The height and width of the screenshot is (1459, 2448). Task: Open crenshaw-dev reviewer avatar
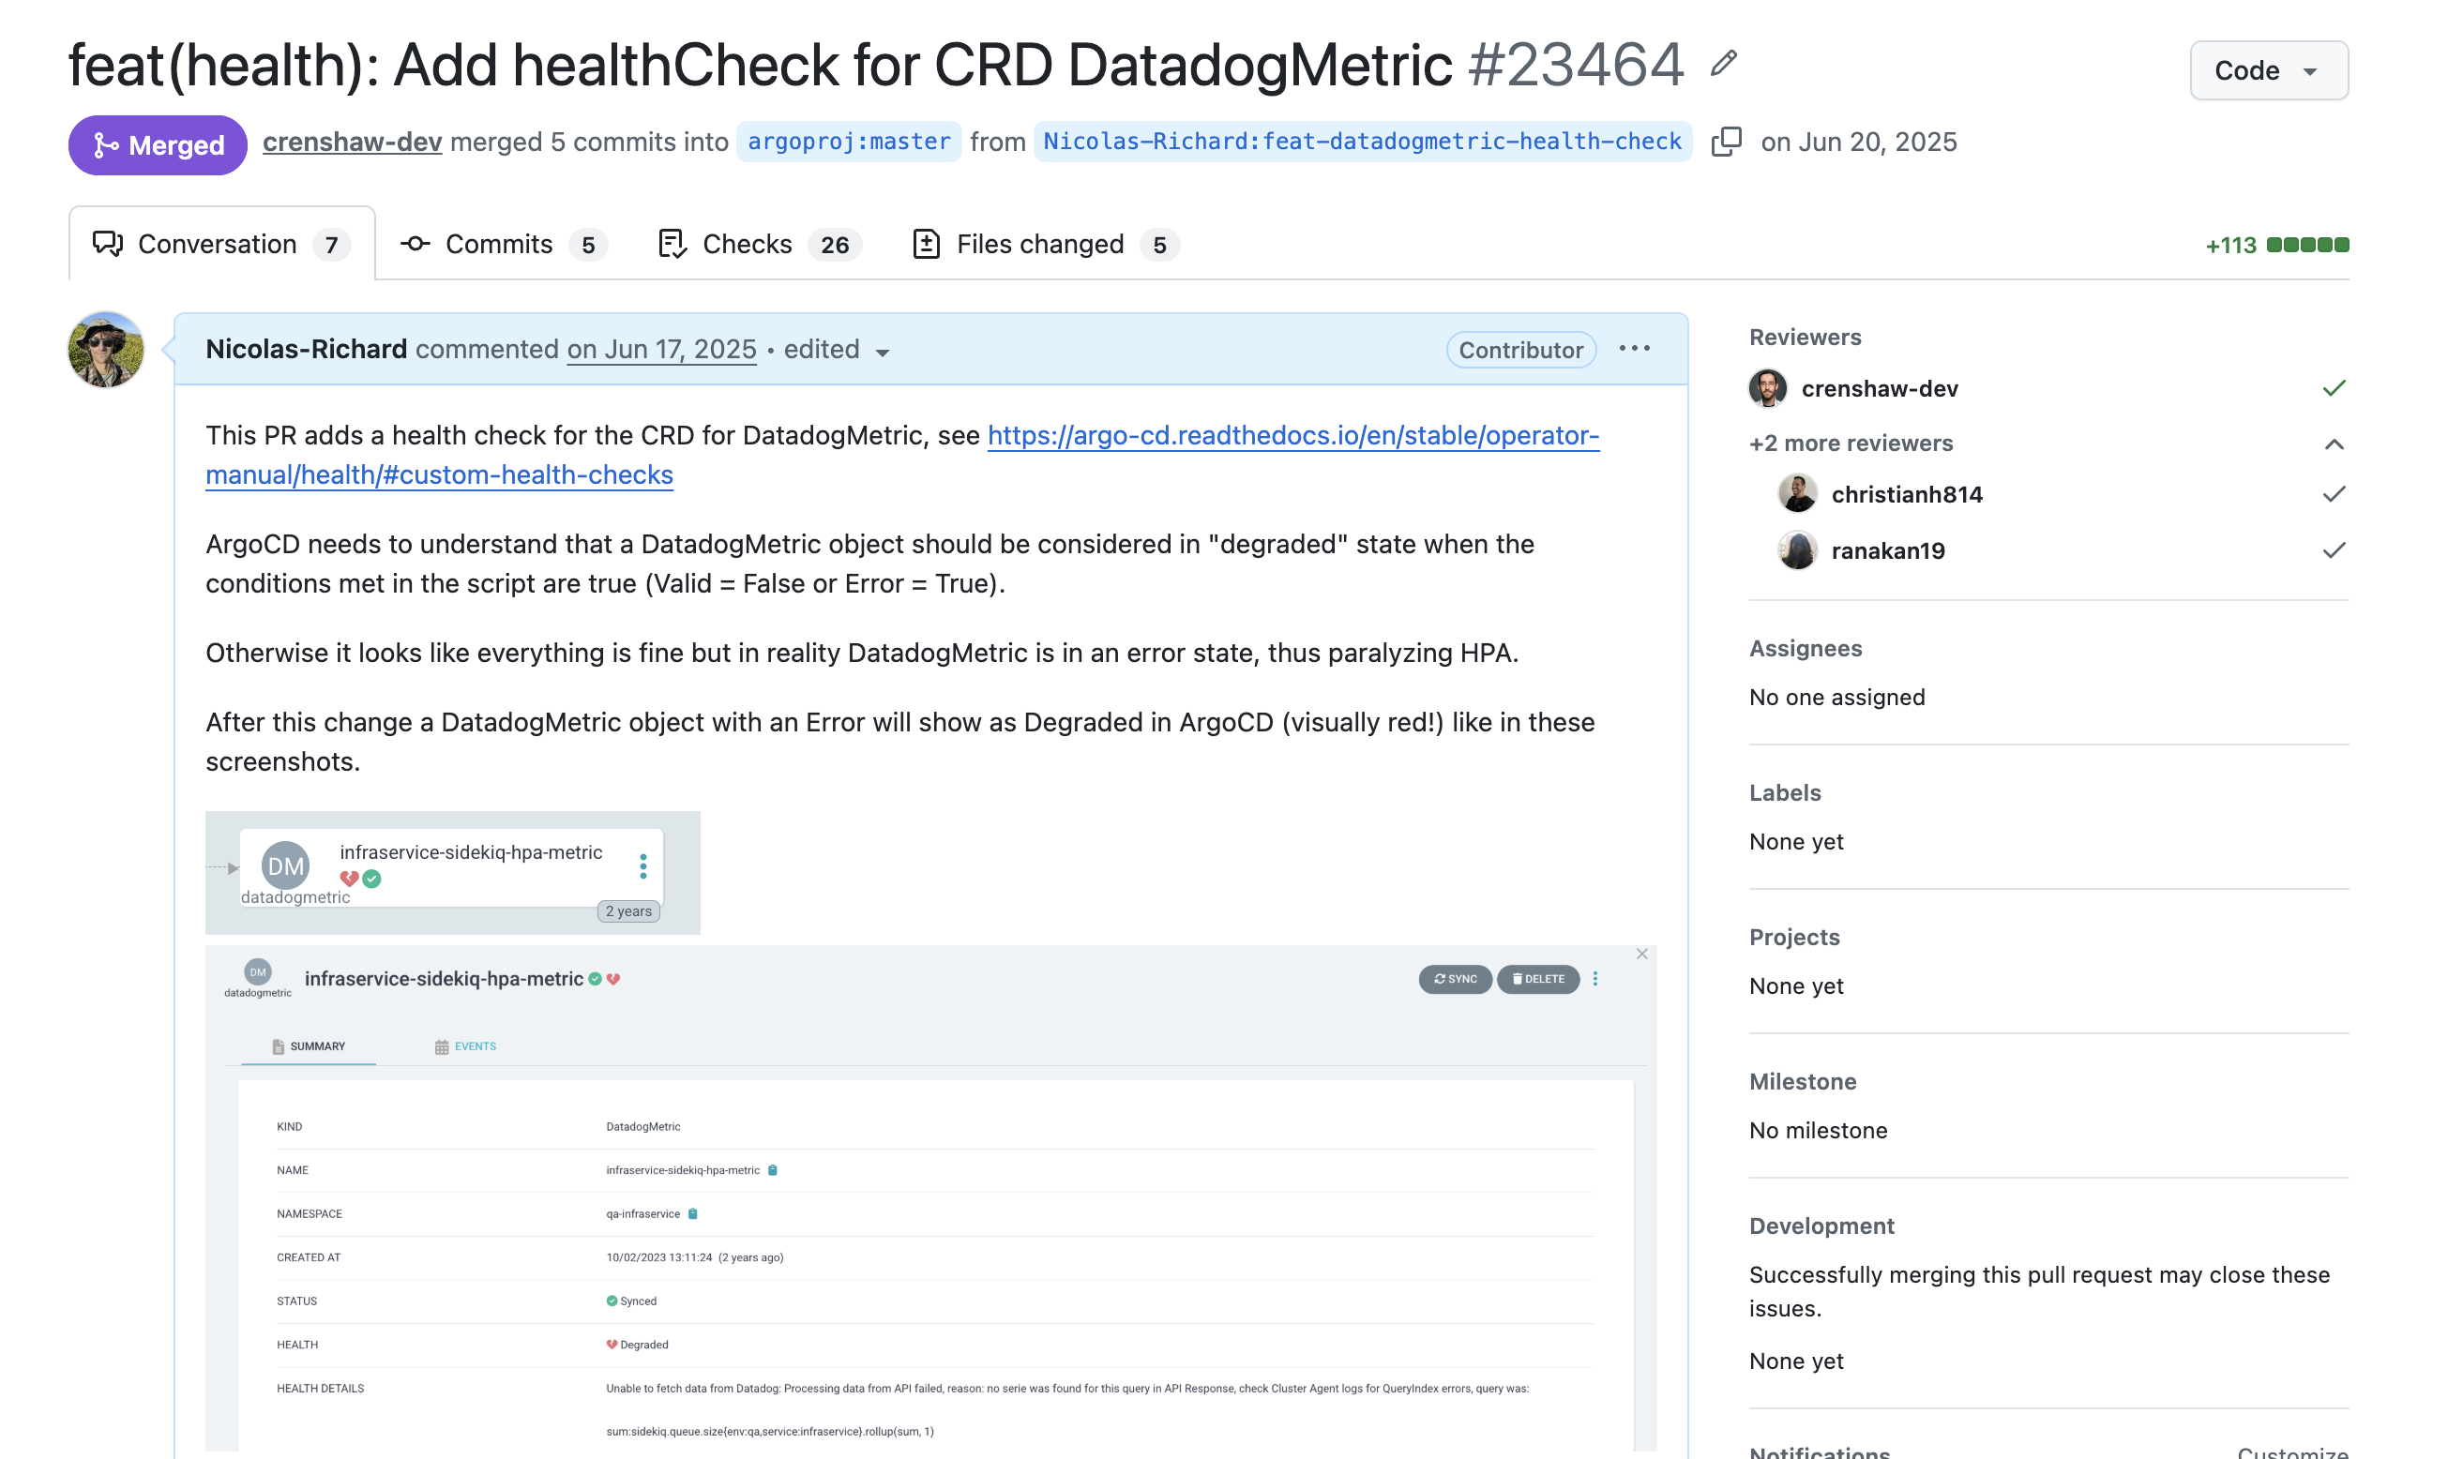(1768, 388)
